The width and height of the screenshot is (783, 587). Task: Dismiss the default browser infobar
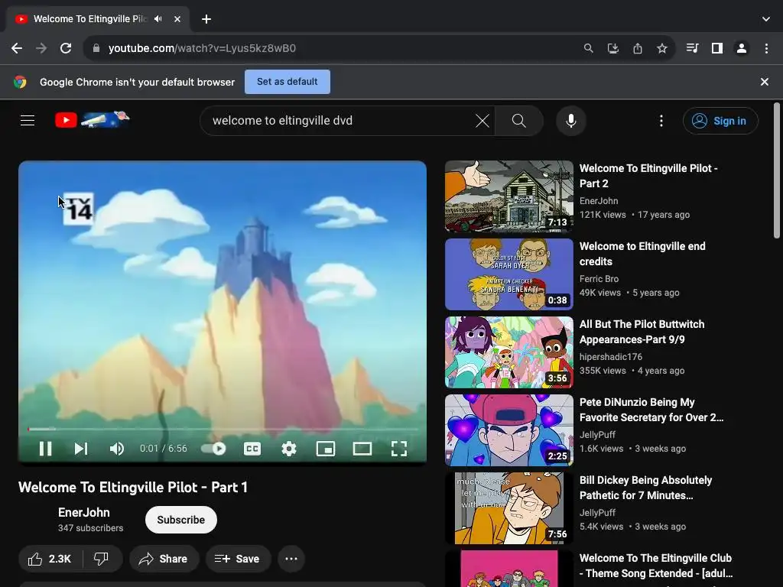pyautogui.click(x=765, y=82)
